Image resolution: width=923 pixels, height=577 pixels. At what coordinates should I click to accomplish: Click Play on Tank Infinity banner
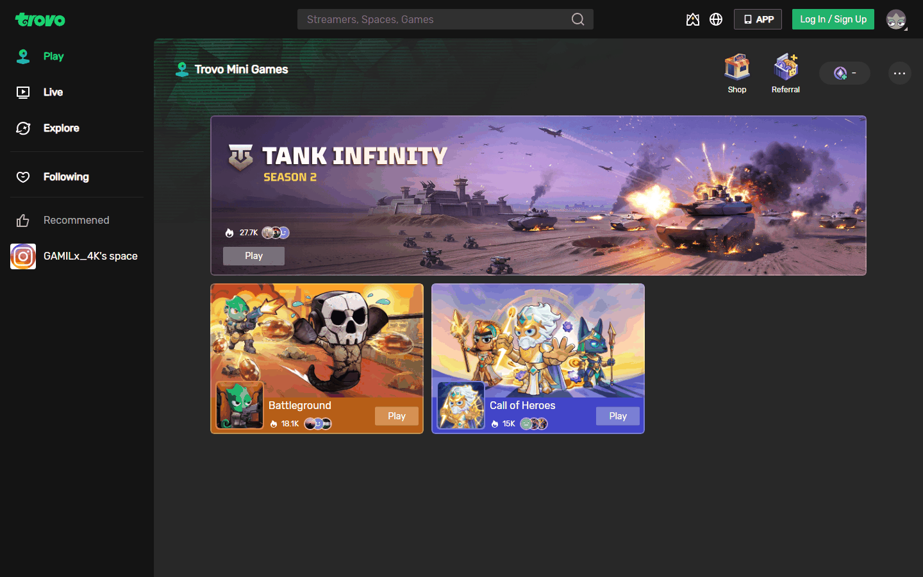(254, 256)
